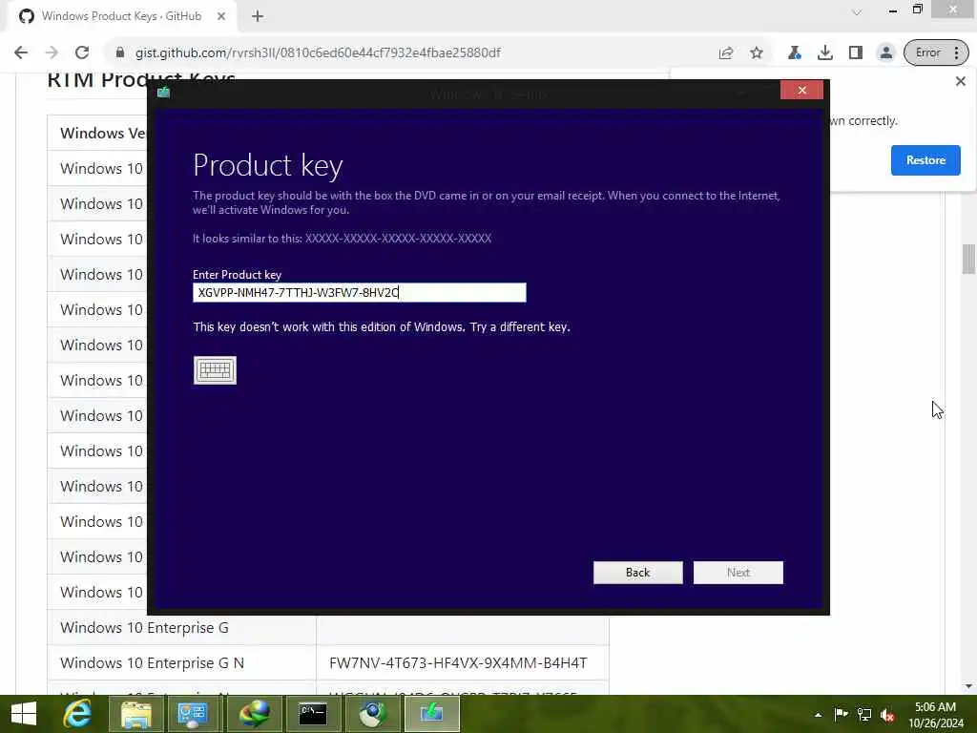Screen dimensions: 977x733
Task: Share this page from the address bar
Action: pos(726,53)
